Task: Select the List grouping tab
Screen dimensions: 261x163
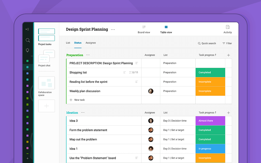Action: (x=68, y=43)
